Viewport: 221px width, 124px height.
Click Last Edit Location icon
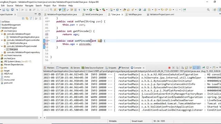tap(162, 10)
